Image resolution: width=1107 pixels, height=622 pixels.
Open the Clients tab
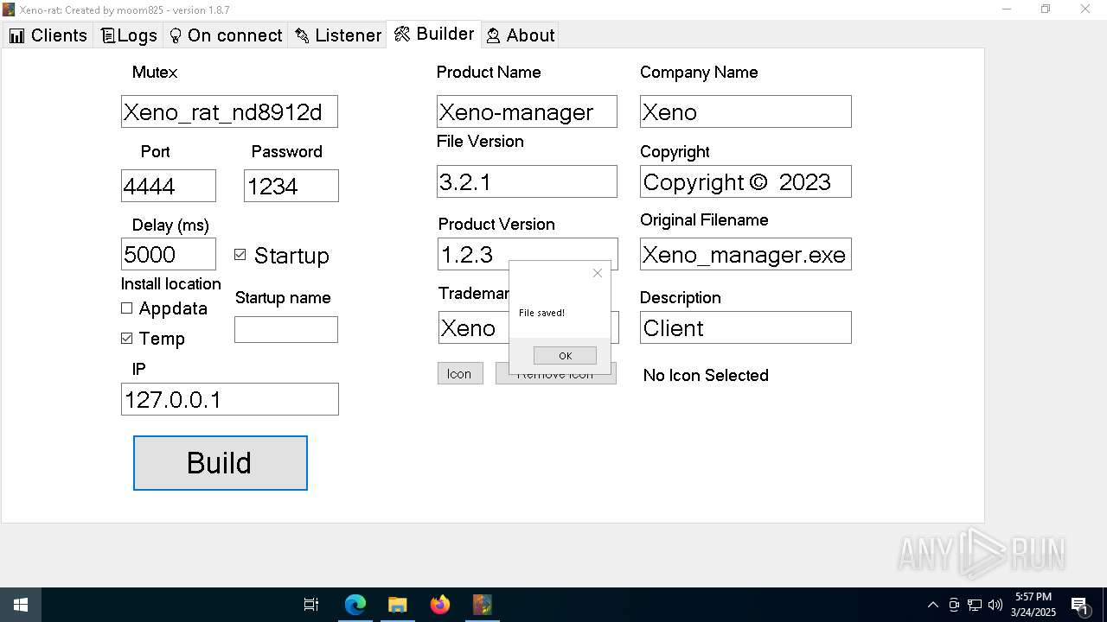[48, 35]
